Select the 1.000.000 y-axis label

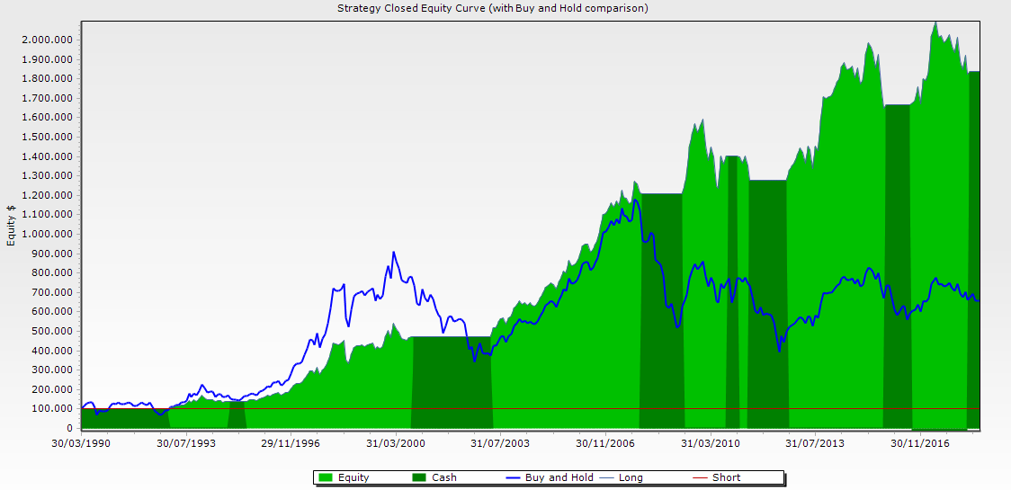pos(50,234)
